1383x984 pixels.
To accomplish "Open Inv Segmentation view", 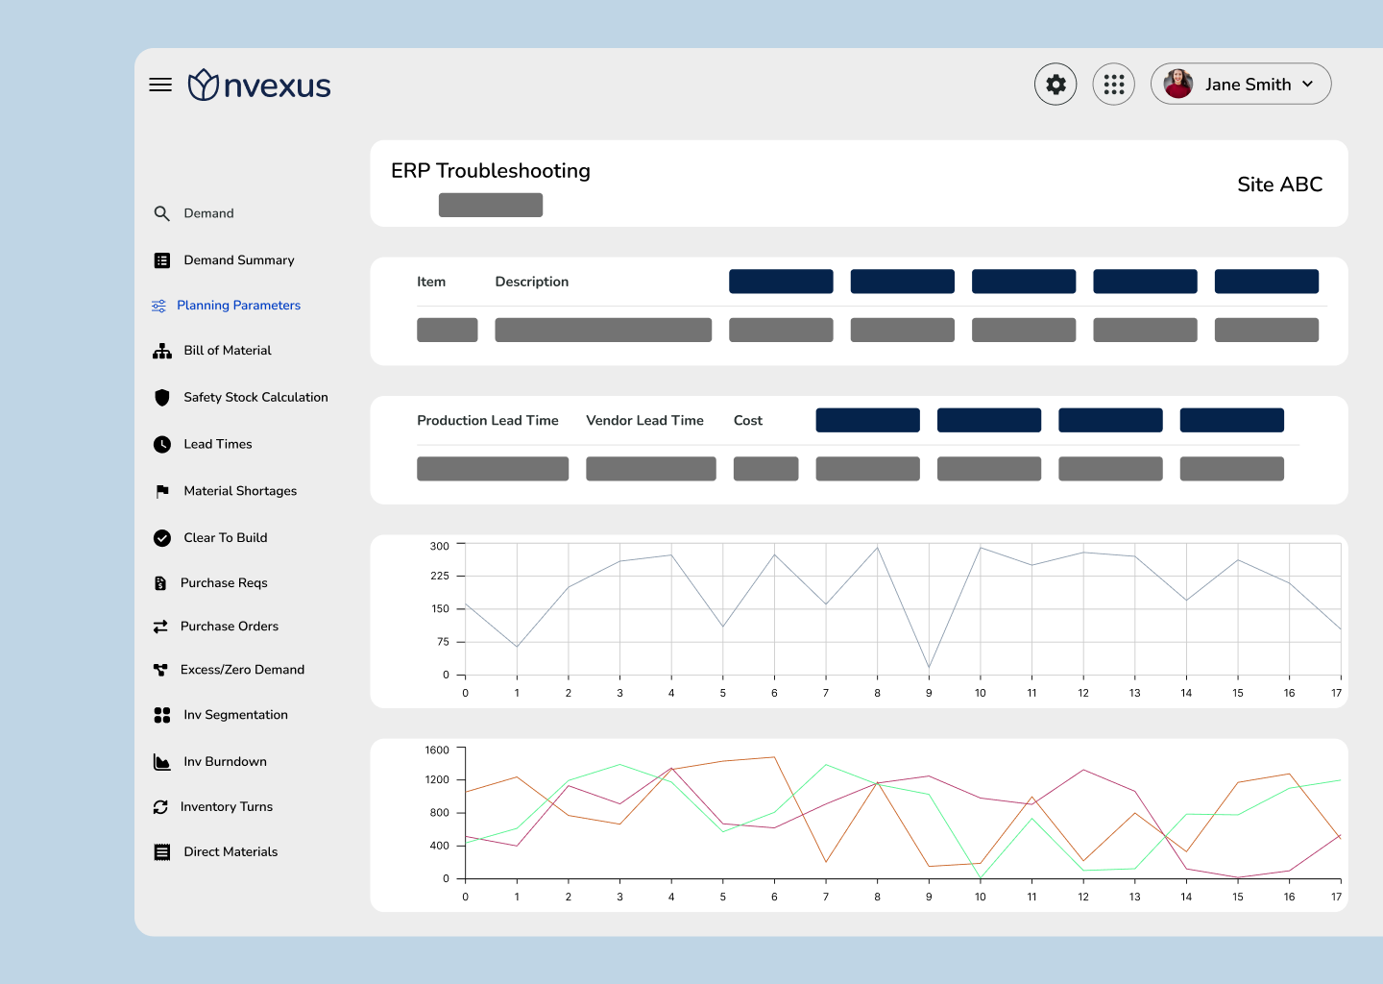I will tap(236, 715).
